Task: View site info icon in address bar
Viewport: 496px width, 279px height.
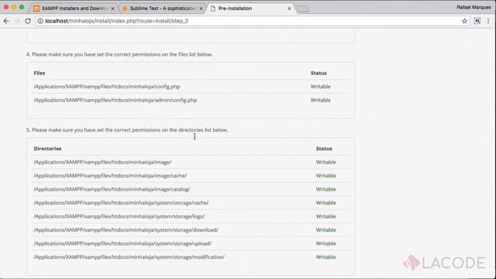Action: point(40,21)
